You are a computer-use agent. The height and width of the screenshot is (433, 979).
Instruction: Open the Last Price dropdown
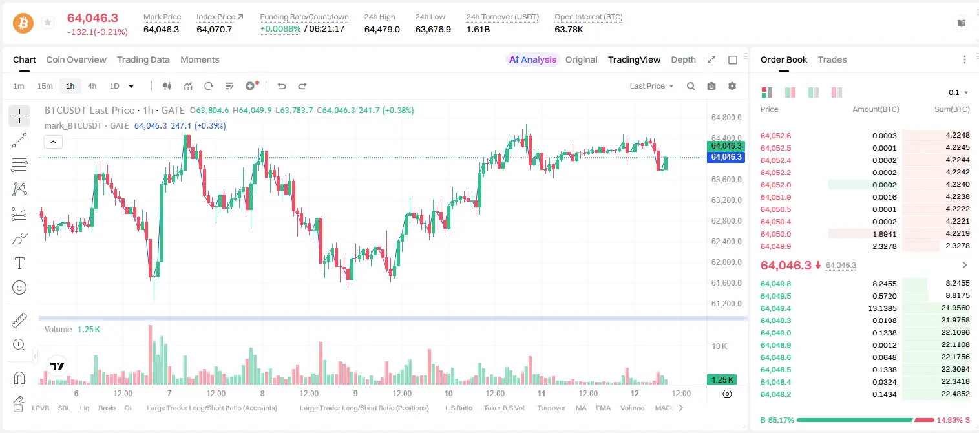pyautogui.click(x=651, y=86)
